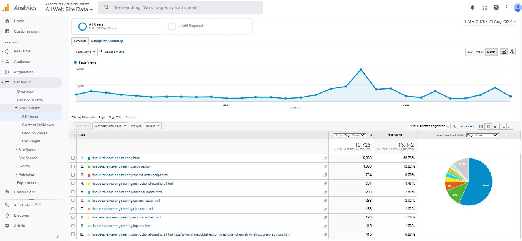Switch to the motion chart view
Screen dimensions: 522x241
point(512,52)
